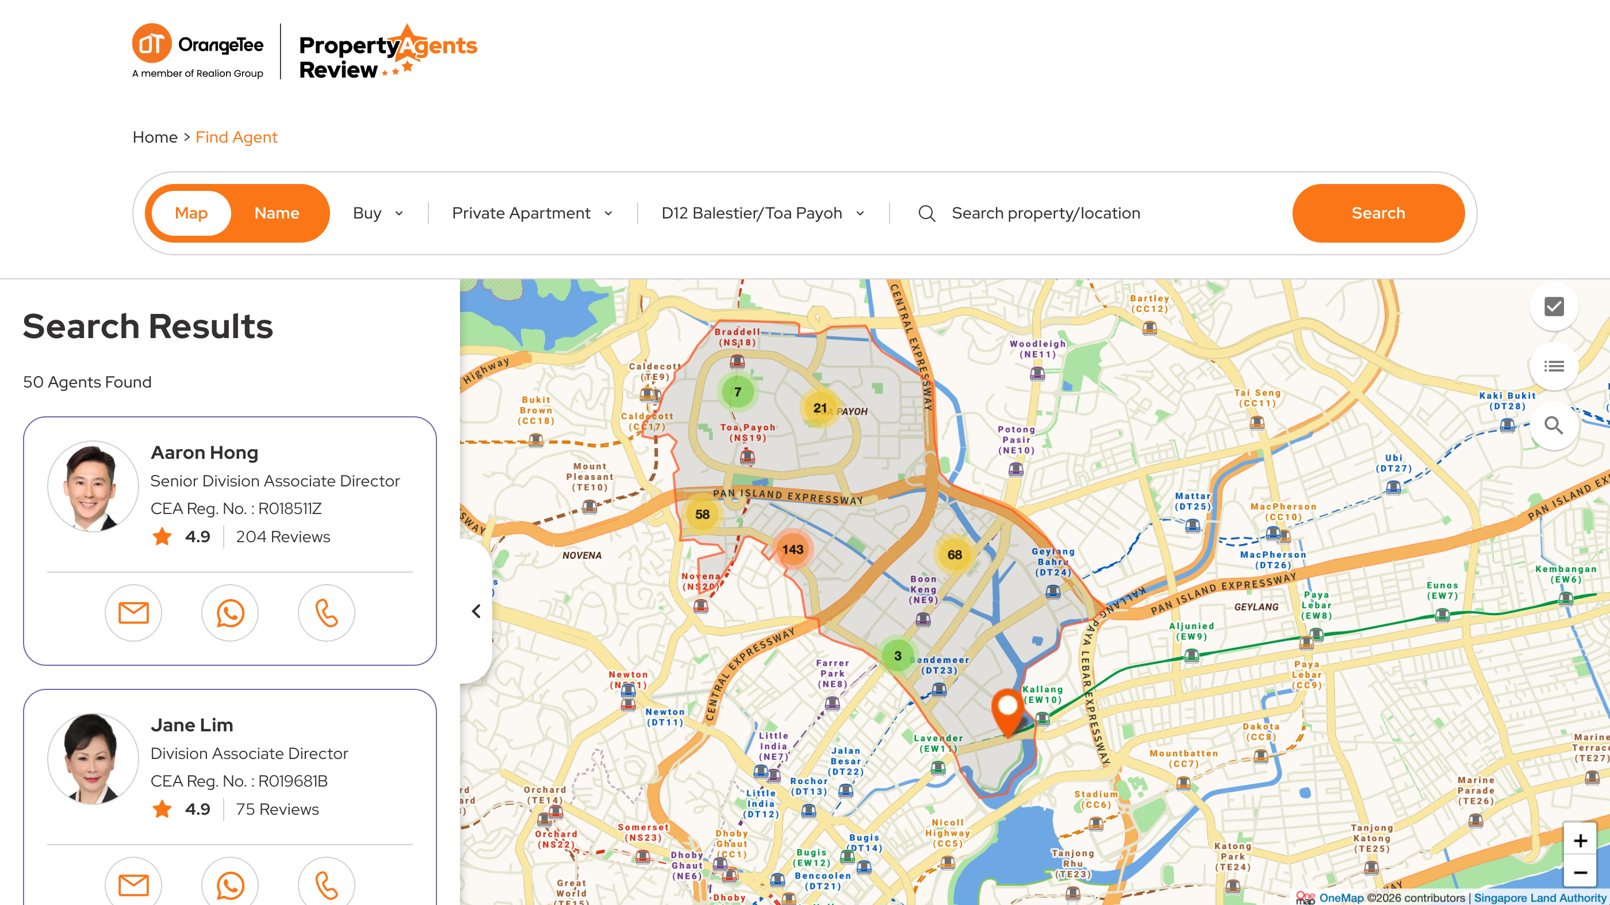Open the cluster marker showing 68

[954, 555]
